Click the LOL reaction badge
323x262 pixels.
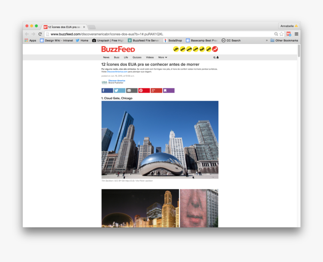(176, 49)
